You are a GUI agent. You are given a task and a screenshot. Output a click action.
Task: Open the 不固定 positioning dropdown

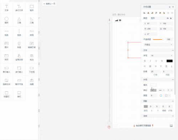(x=158, y=45)
